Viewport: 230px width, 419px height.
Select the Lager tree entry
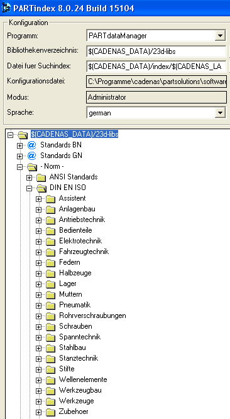point(68,284)
